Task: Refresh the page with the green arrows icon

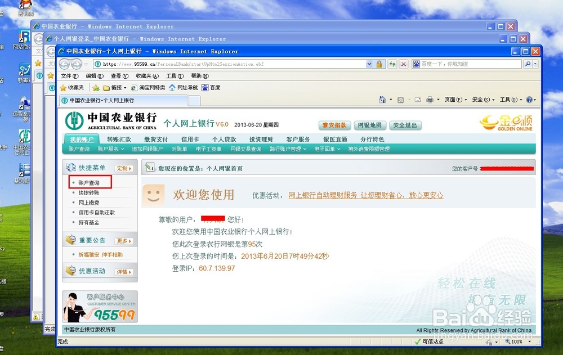Action: coord(392,64)
